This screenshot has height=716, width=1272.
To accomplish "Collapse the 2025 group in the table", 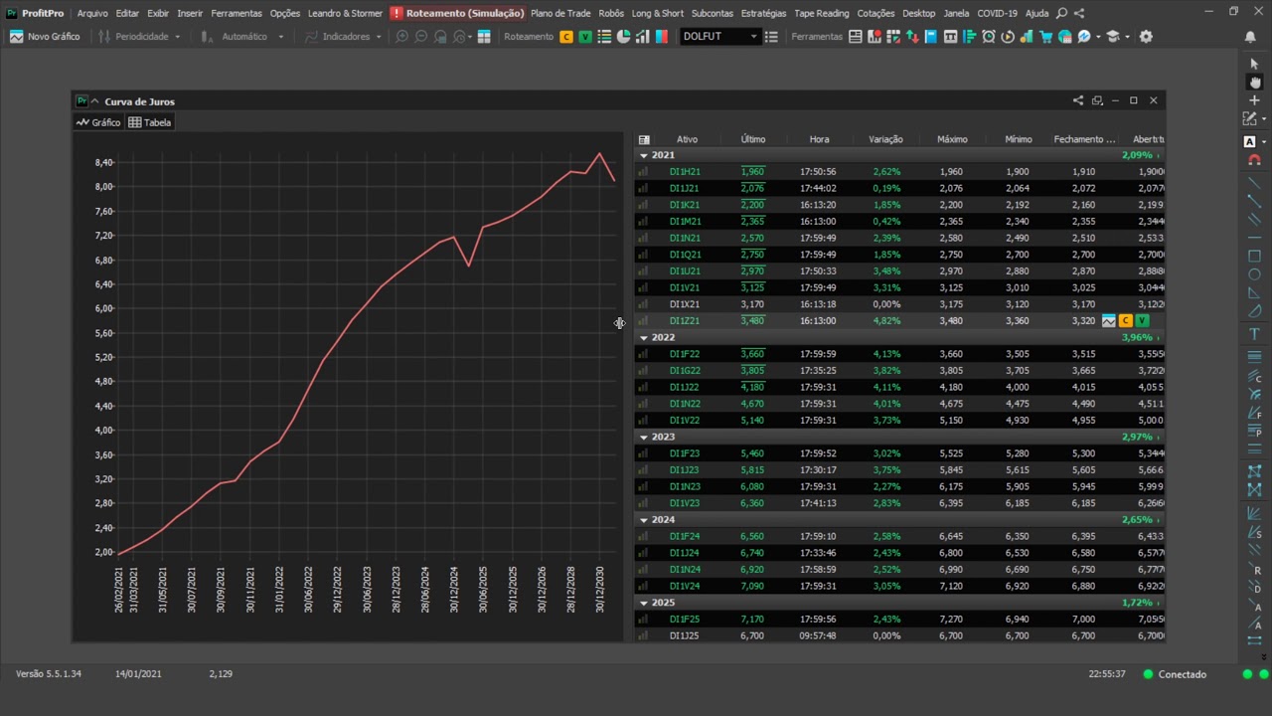I will click(x=644, y=603).
